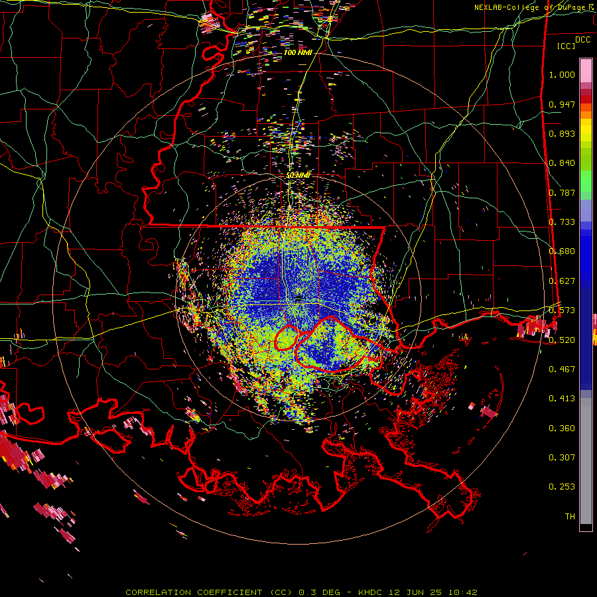Click the KHDC radar site identifier
This screenshot has height=597, width=597.
point(371,592)
